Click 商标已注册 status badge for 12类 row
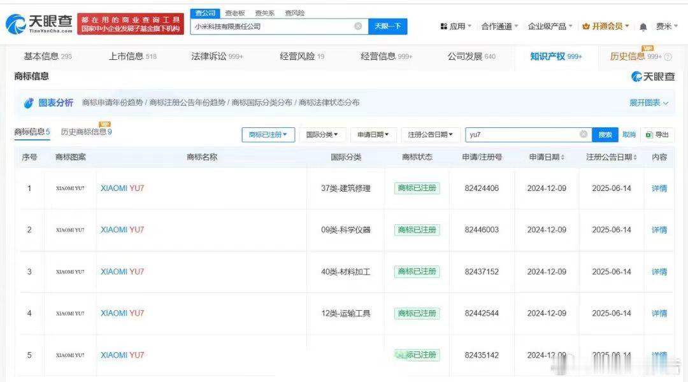The height and width of the screenshot is (382, 688). point(417,314)
